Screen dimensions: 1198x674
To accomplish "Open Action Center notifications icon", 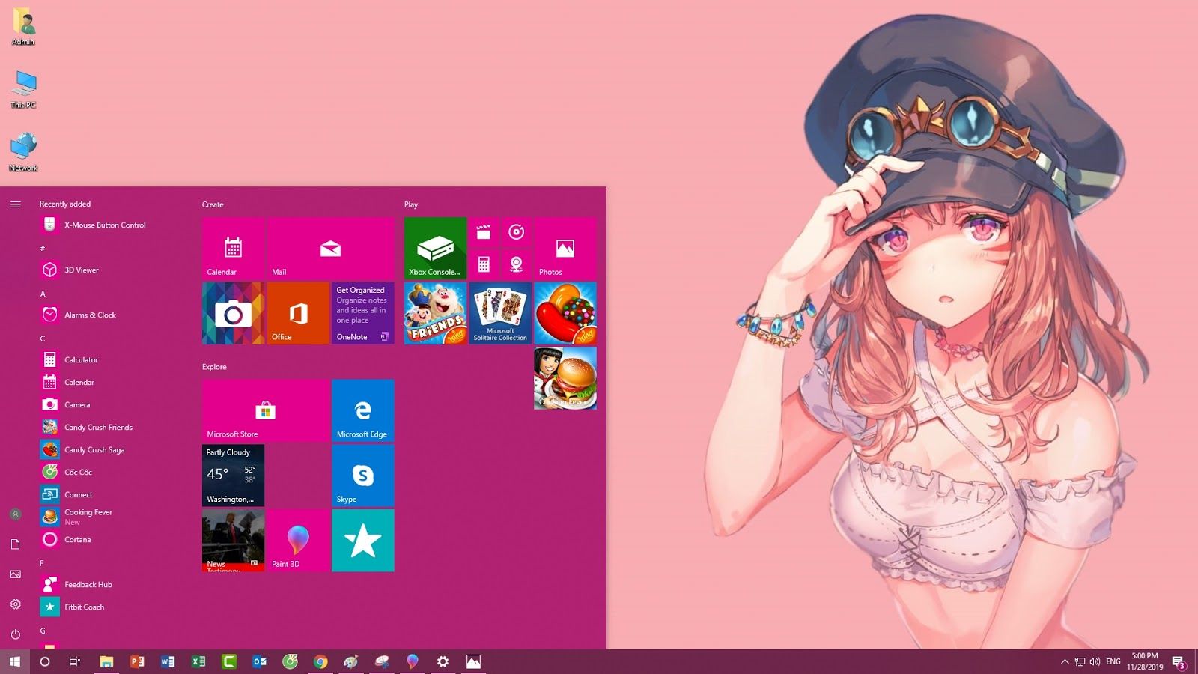I will click(1179, 662).
